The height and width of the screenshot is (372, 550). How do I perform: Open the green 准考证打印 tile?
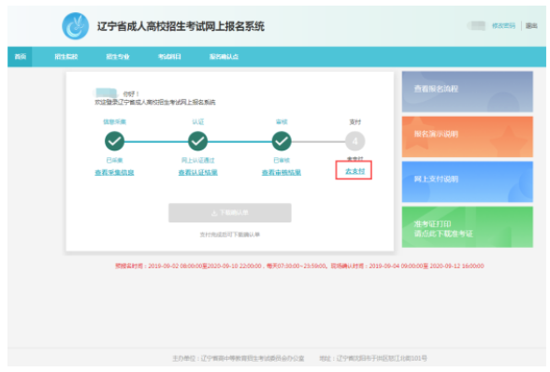coord(468,227)
